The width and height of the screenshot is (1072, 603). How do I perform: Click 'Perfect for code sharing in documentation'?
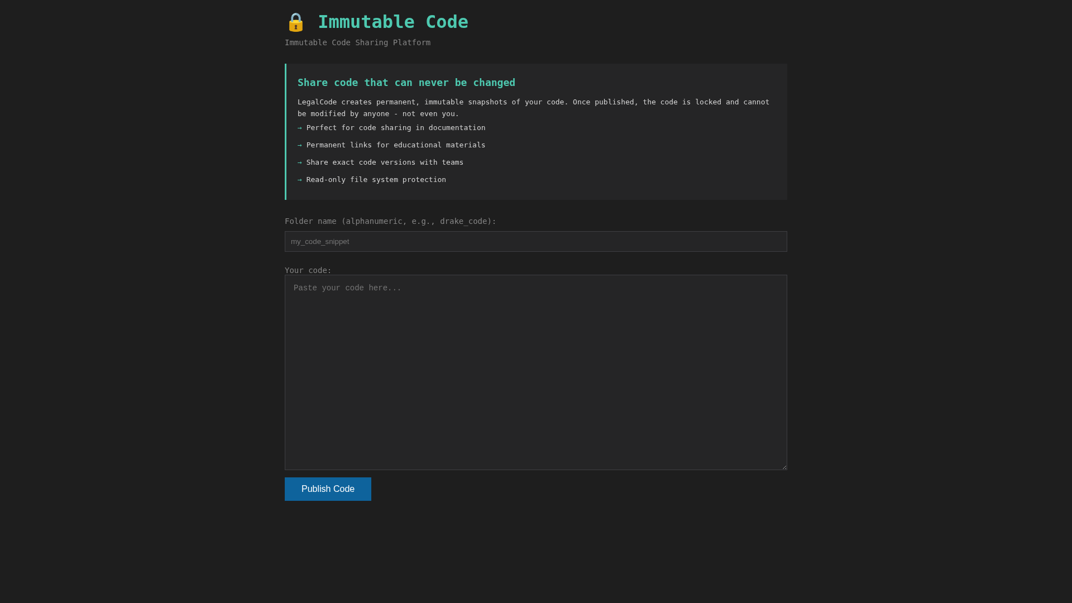tap(396, 128)
